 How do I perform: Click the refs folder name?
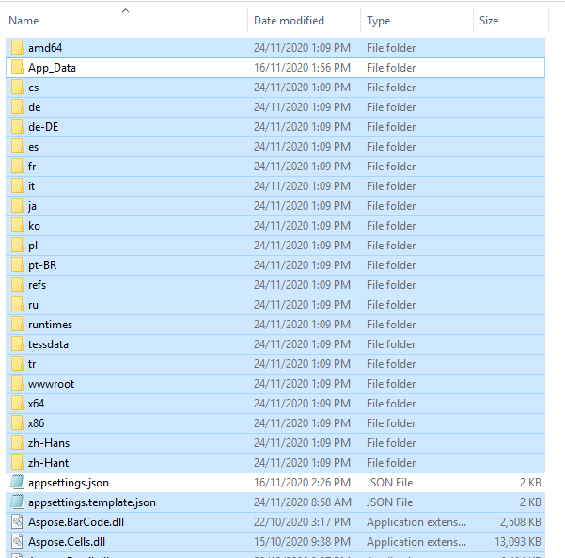[37, 285]
